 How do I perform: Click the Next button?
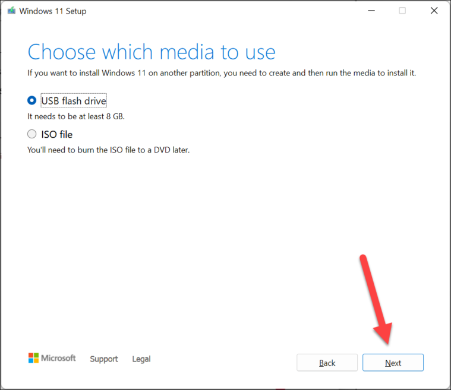click(x=393, y=363)
